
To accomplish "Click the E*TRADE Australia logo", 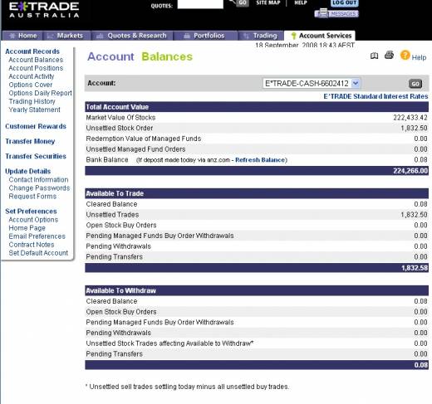I will (x=44, y=10).
